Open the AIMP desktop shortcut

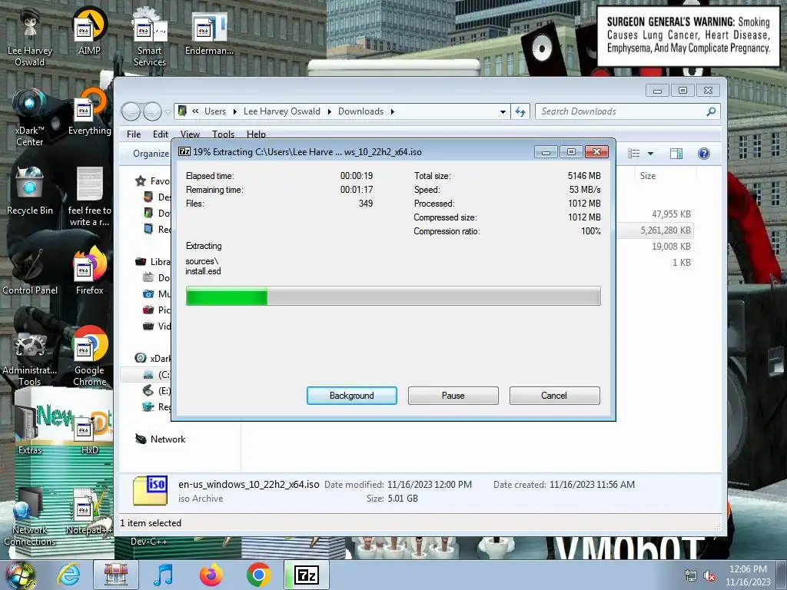click(x=89, y=31)
